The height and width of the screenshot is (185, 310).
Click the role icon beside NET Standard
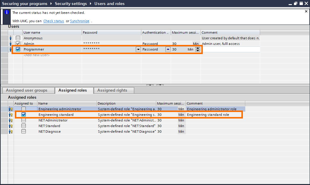[10, 126]
